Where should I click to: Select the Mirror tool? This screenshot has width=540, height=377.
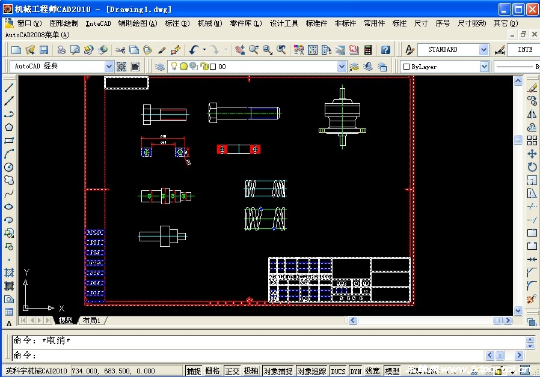(532, 114)
